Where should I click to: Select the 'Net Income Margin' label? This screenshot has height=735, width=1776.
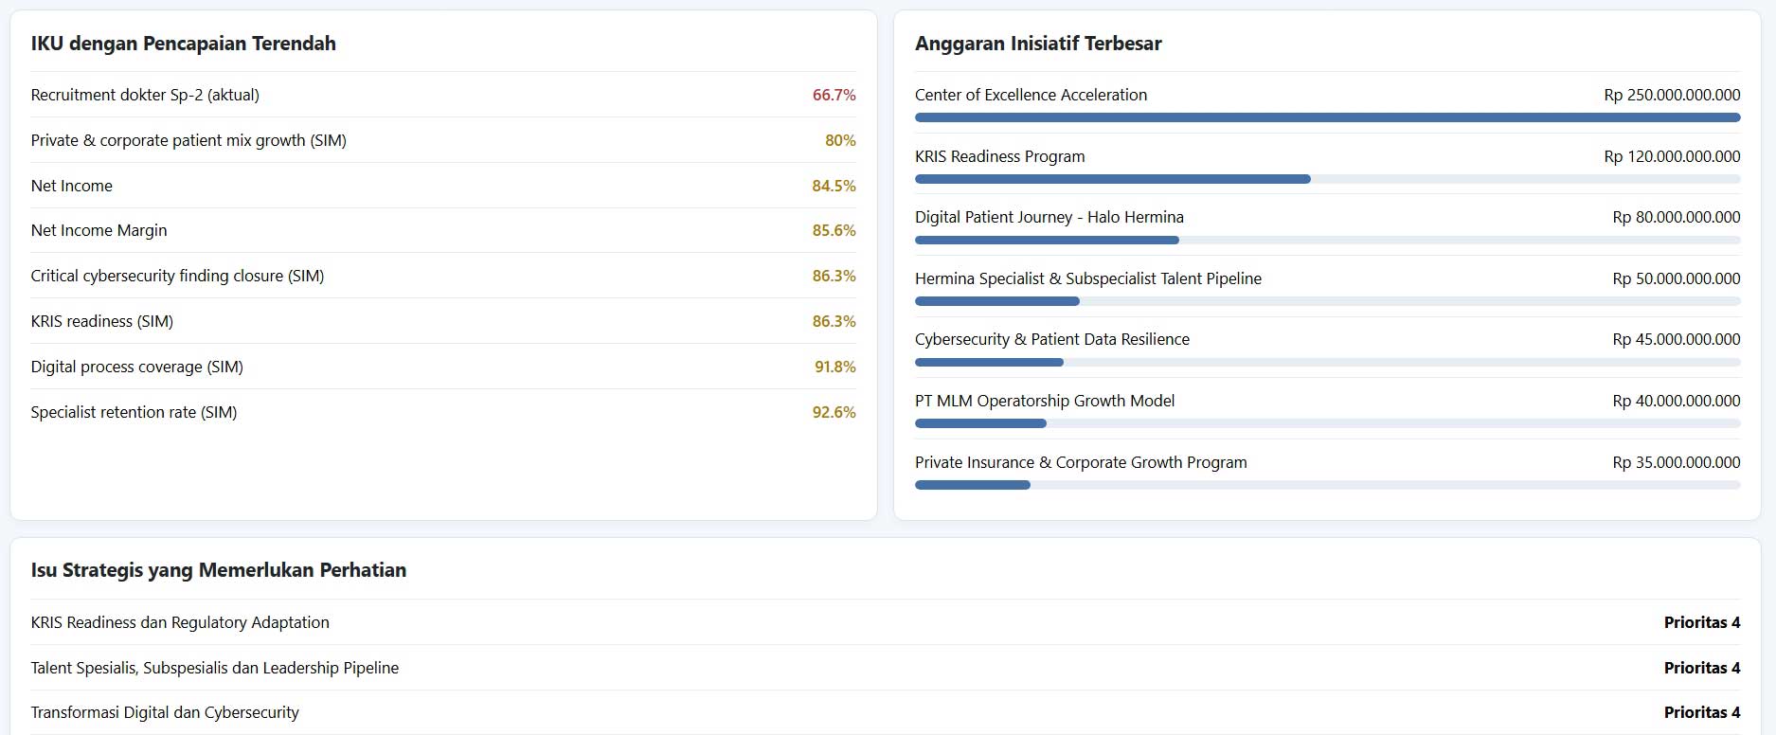99,230
